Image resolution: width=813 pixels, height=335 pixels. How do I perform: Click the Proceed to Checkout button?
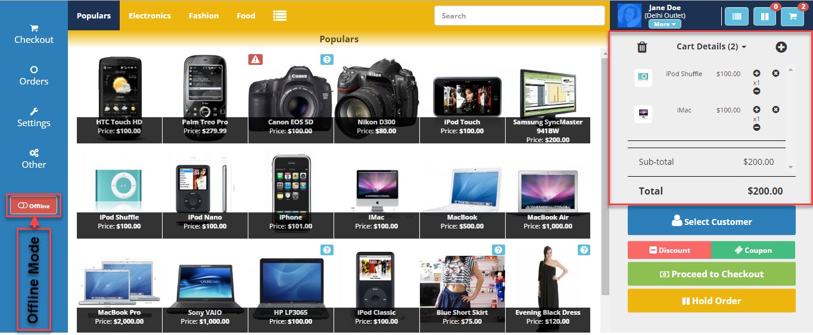pyautogui.click(x=711, y=274)
